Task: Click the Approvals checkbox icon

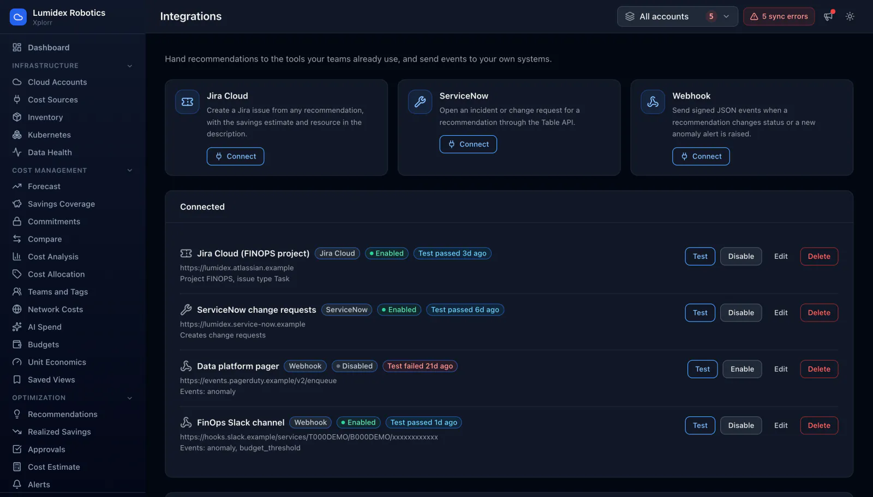Action: click(x=17, y=450)
